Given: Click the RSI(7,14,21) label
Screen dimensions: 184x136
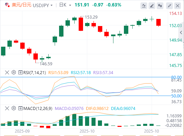Looking at the screenshot, I should 34,73.
